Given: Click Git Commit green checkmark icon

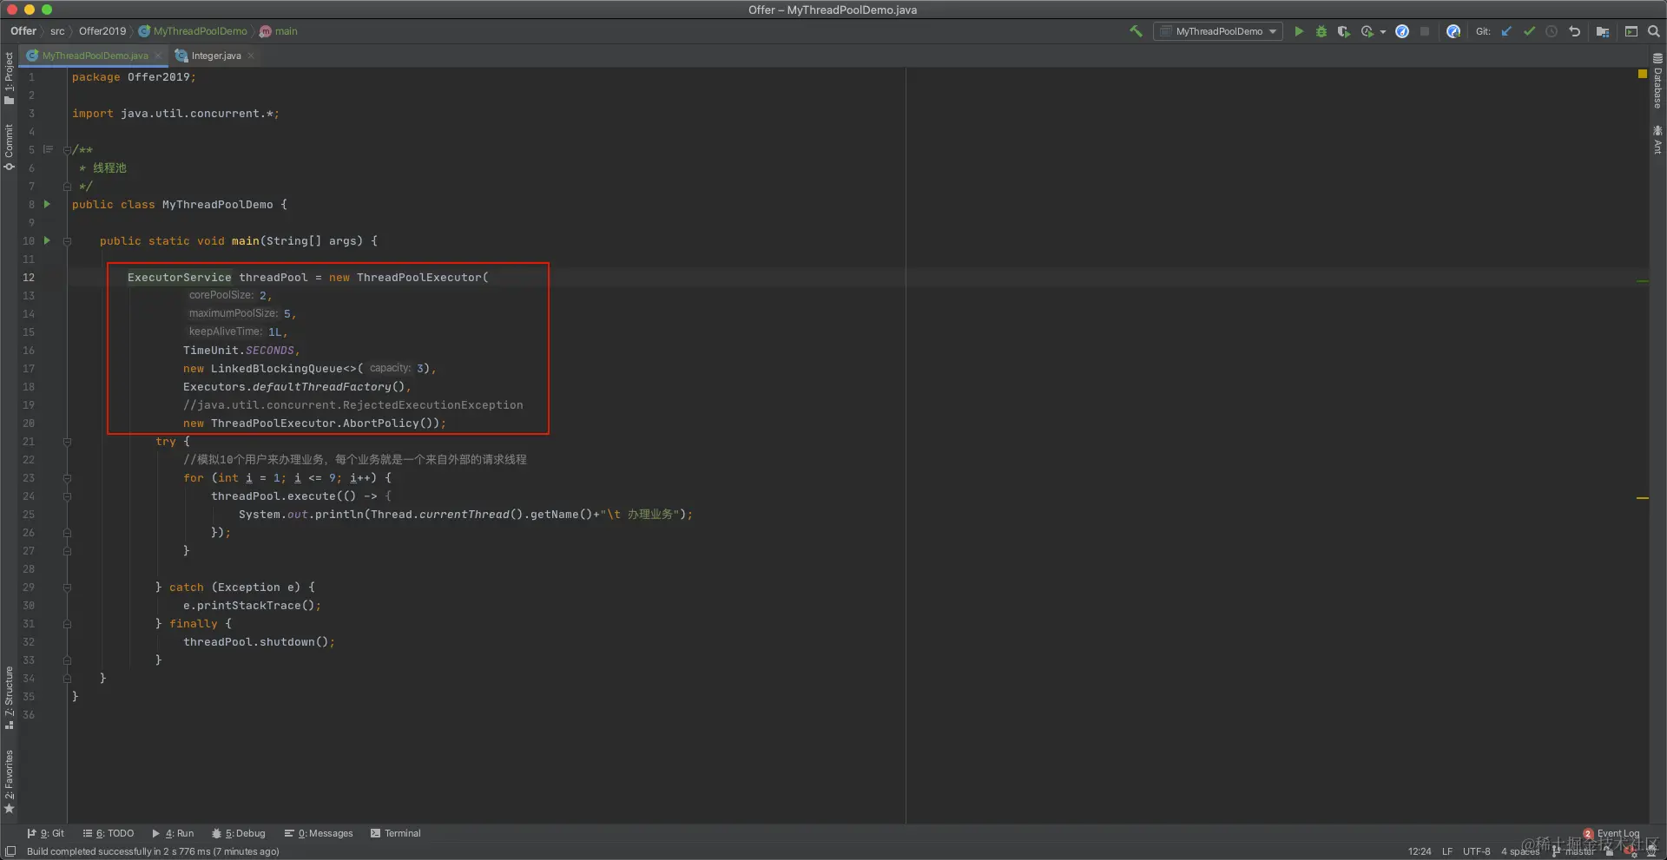Looking at the screenshot, I should pos(1529,31).
